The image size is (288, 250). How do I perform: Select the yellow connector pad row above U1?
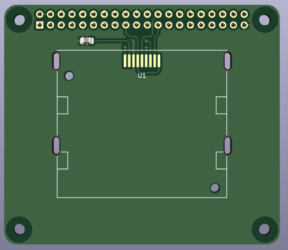[x=142, y=61]
